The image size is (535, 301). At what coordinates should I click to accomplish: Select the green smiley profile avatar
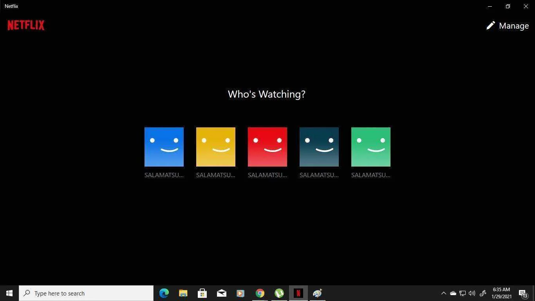point(371,147)
